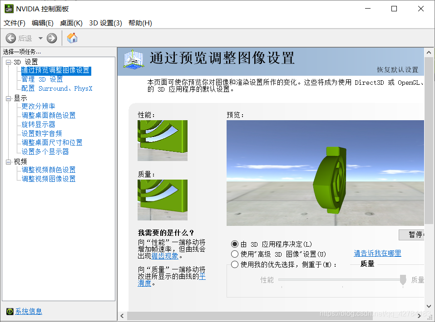Viewport: 435px width, 322px height.
Task: Click the vertical scrollbar up arrow
Action: [x=429, y=52]
